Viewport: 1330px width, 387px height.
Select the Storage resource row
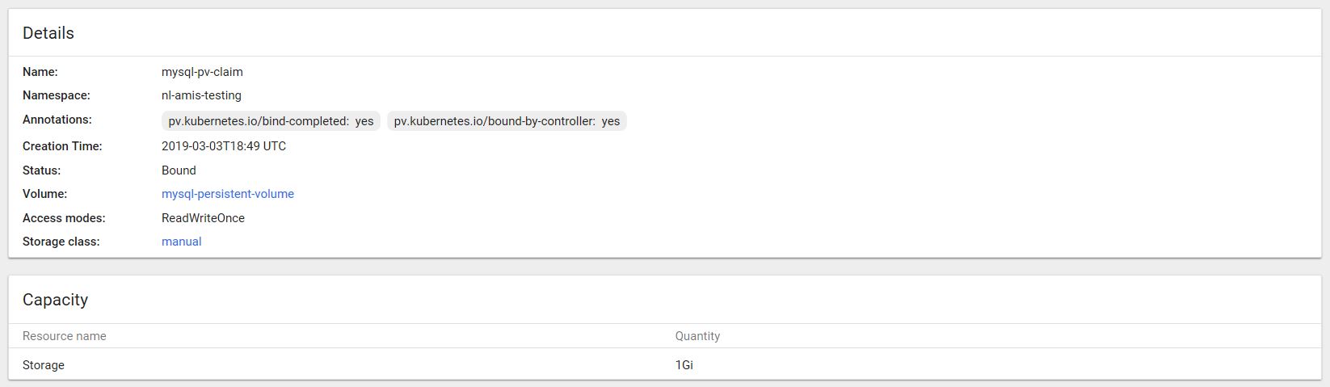click(44, 365)
